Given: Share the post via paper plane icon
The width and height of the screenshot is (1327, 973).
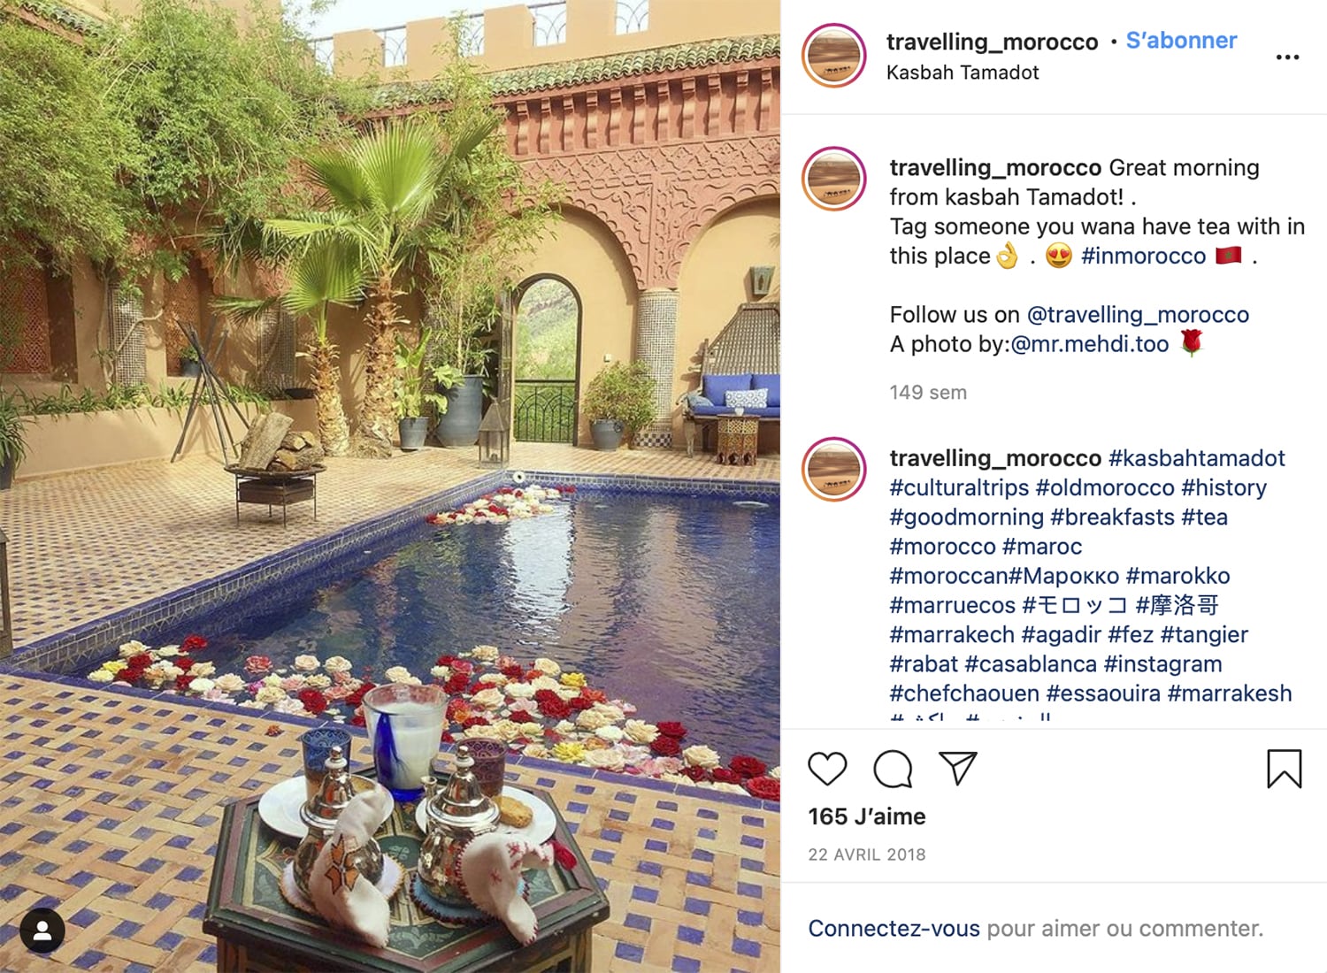Looking at the screenshot, I should click(958, 768).
